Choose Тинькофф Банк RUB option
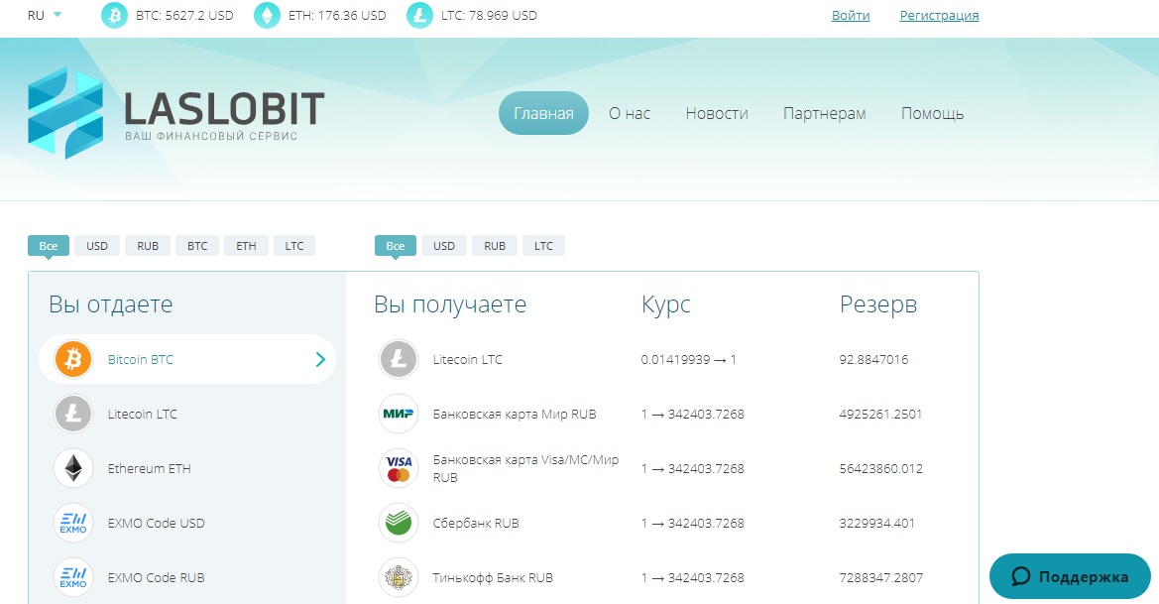This screenshot has height=604, width=1159. coord(493,577)
